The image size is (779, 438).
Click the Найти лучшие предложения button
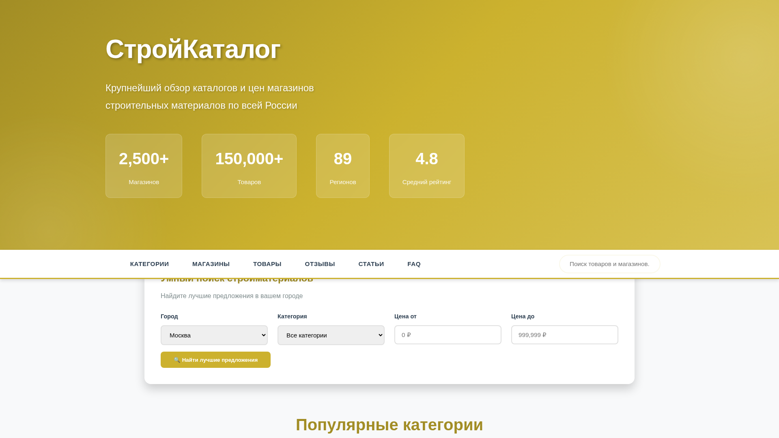point(215,360)
